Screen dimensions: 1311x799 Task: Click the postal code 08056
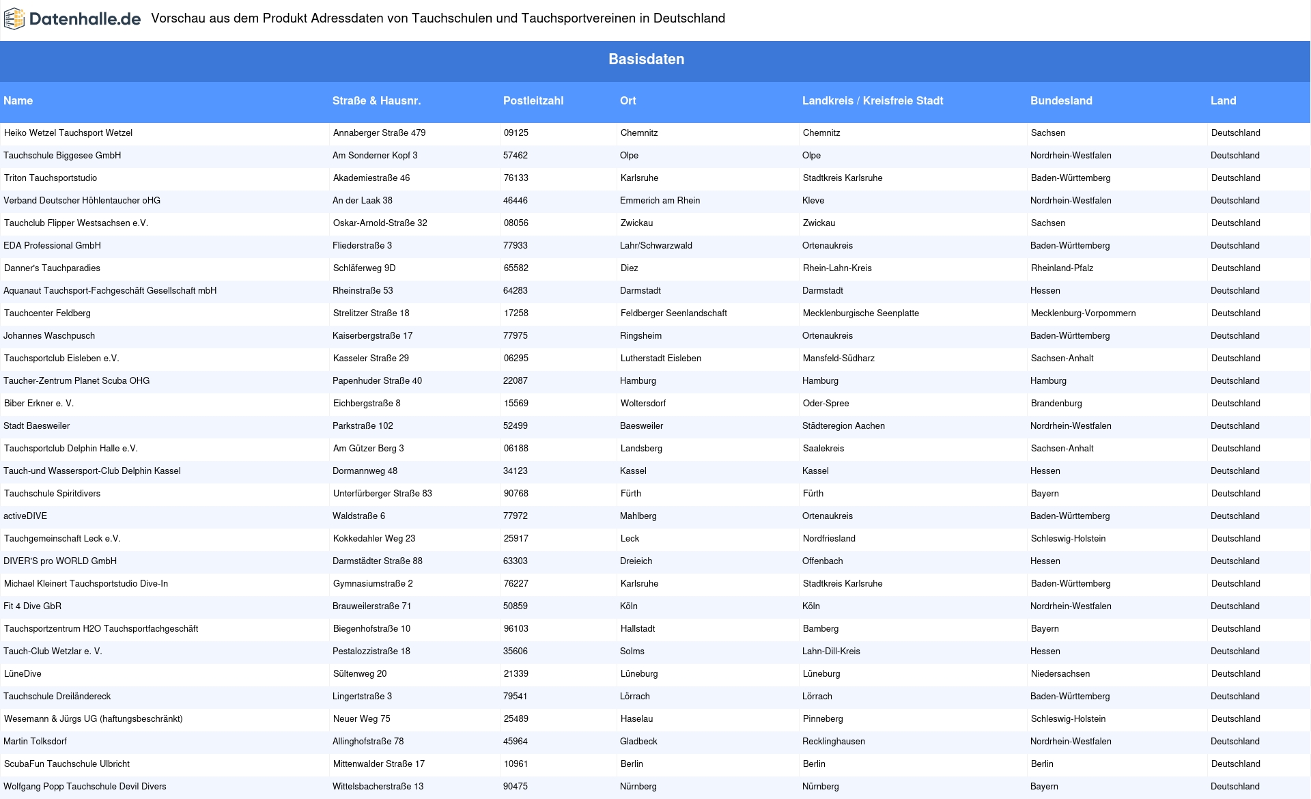tap(516, 223)
